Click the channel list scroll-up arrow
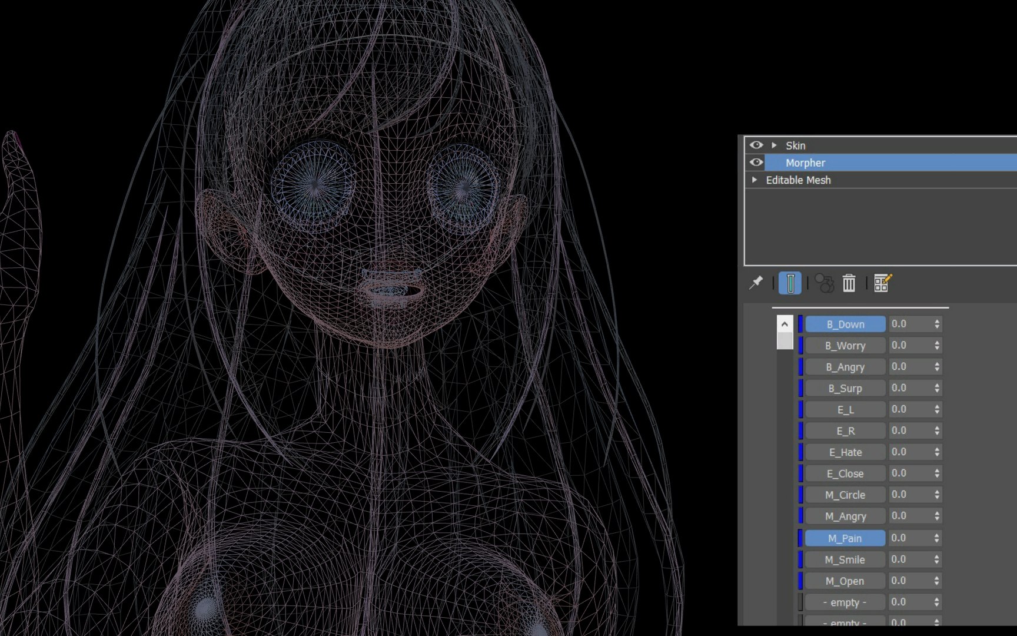Viewport: 1017px width, 636px height. pyautogui.click(x=785, y=324)
